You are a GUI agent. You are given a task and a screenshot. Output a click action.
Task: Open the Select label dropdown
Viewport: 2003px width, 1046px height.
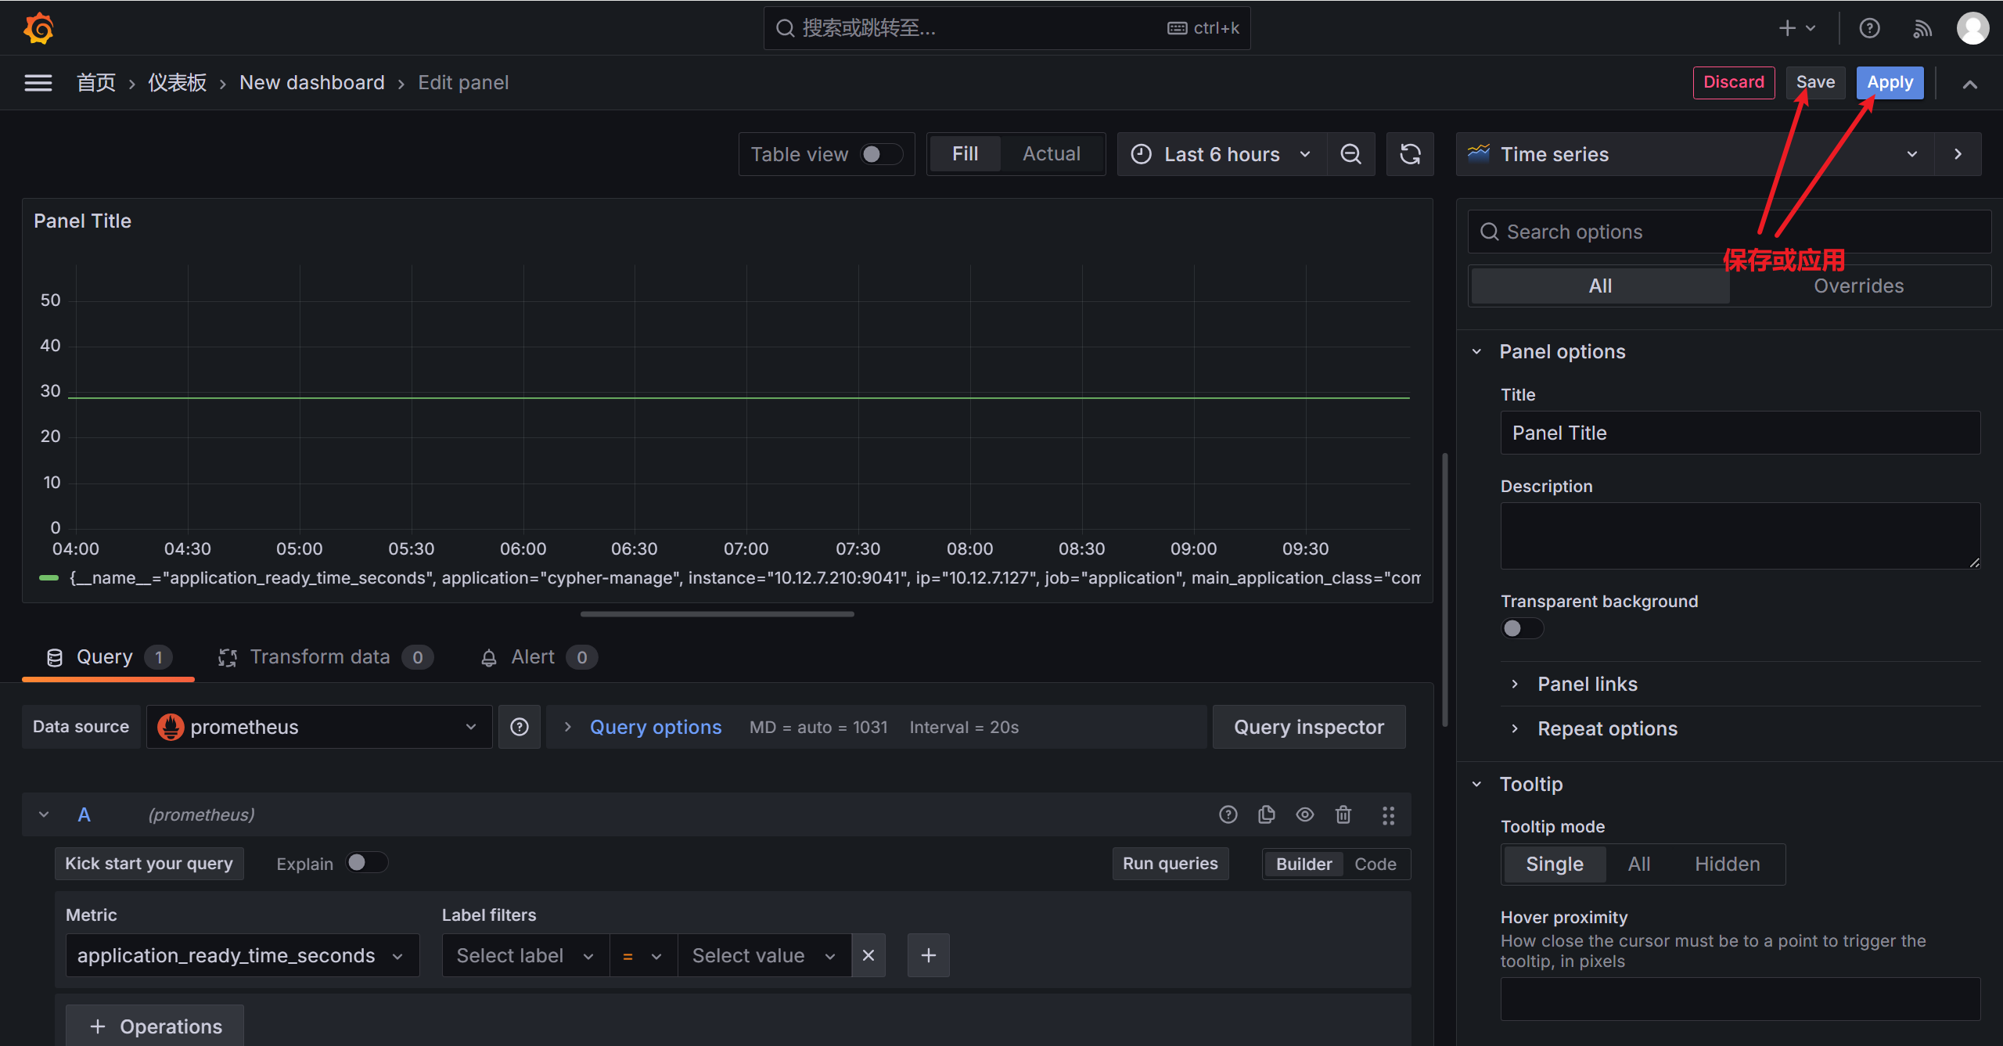[526, 955]
